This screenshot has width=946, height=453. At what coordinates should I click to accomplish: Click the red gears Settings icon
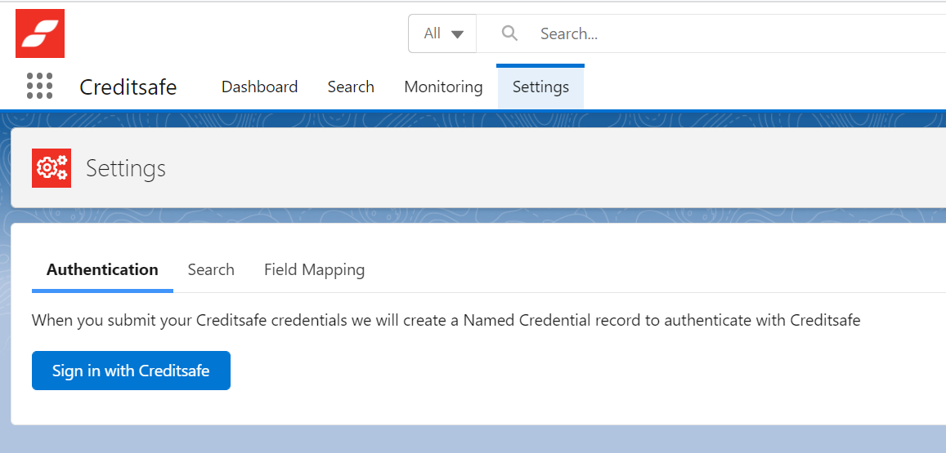[x=52, y=168]
